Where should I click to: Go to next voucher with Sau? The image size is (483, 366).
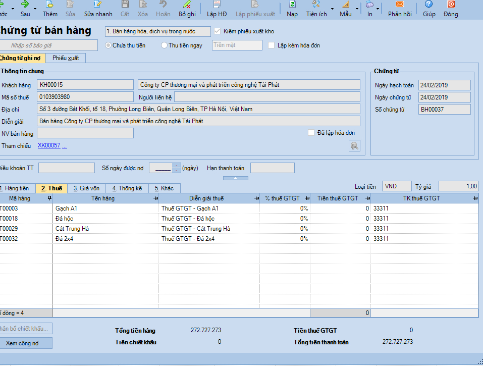(25, 9)
